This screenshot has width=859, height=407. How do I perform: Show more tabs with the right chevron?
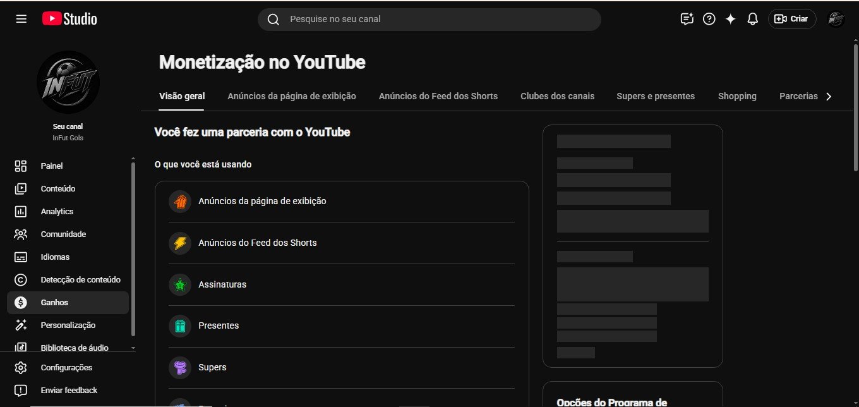pos(829,97)
